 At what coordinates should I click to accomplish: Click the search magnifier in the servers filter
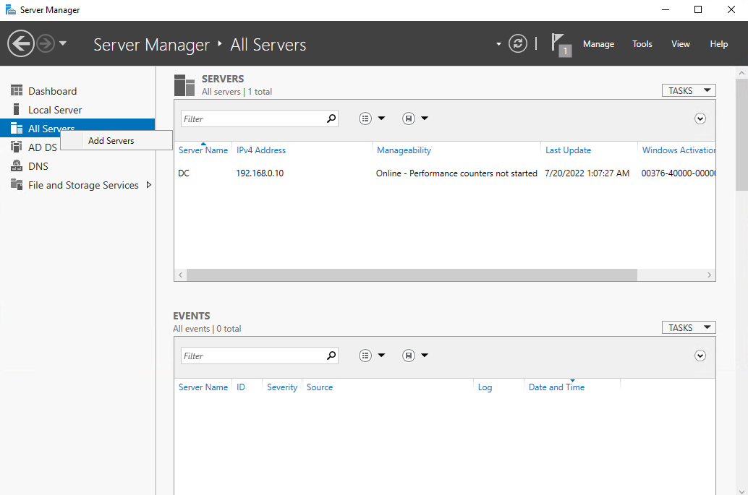tap(331, 118)
